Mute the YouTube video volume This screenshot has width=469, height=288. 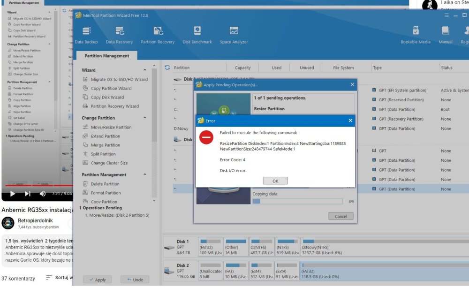[x=43, y=194]
